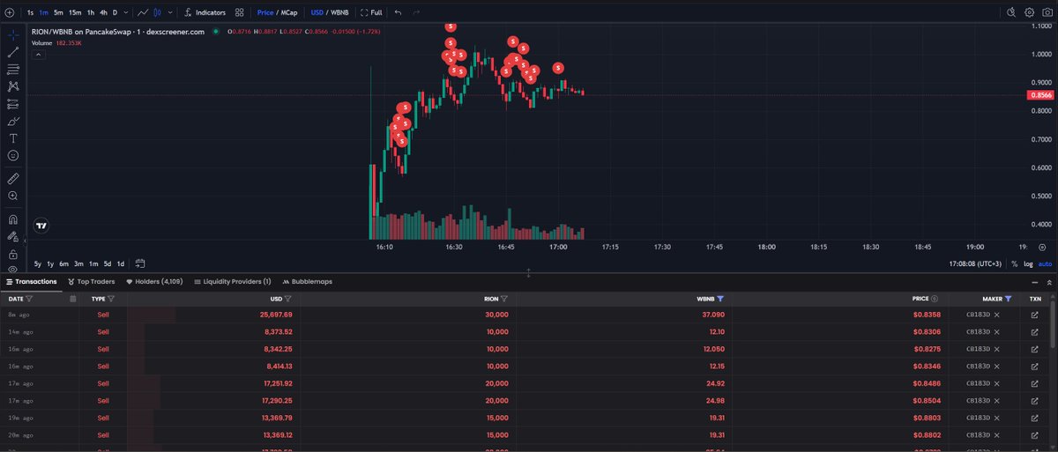Select the patterns drawing tool

tap(13, 86)
